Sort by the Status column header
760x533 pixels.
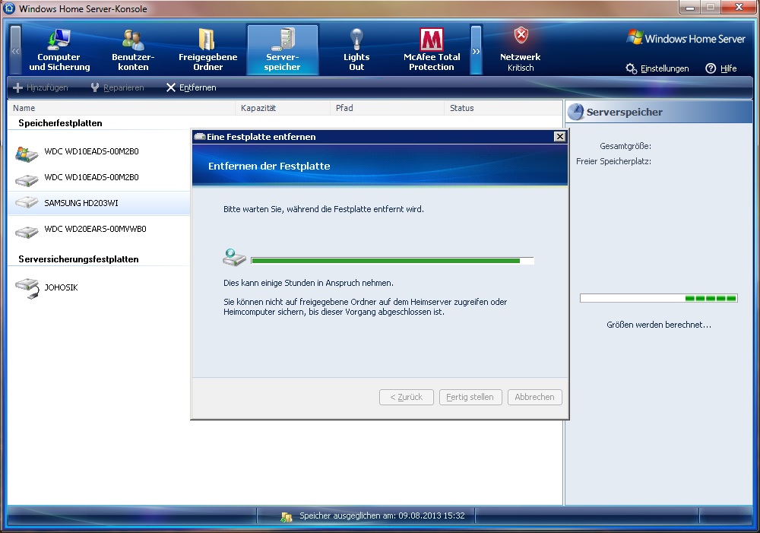click(503, 108)
